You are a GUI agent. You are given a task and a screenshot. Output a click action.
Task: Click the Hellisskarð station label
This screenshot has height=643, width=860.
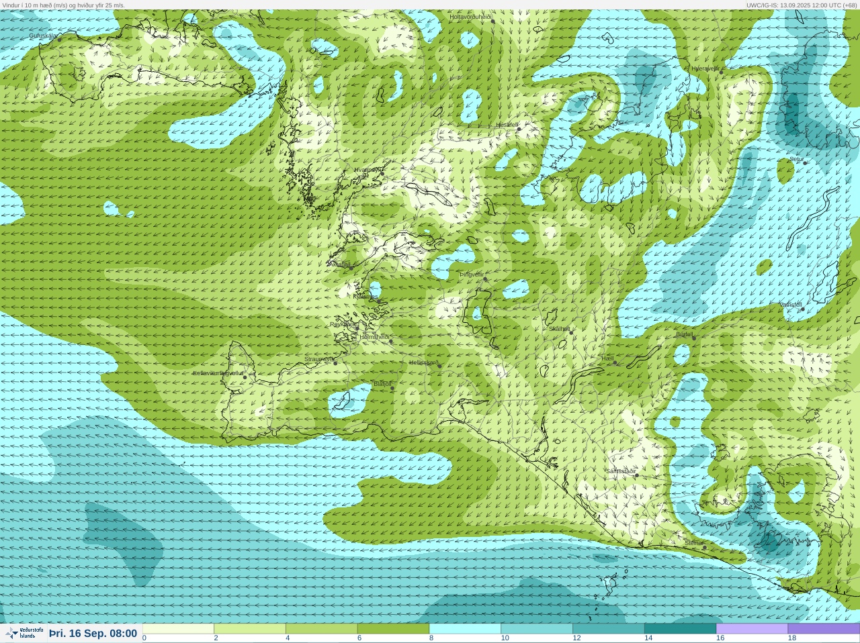point(424,362)
